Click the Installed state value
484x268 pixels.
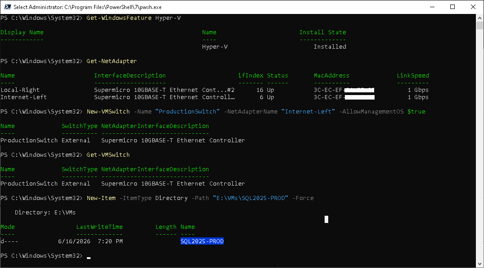point(330,47)
